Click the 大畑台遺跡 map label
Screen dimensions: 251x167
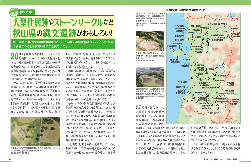(175, 62)
